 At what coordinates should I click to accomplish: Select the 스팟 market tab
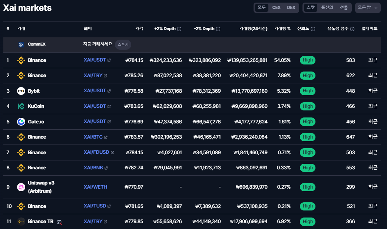pos(311,7)
